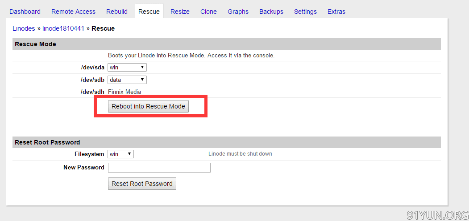Expand the /dev/sdb data dropdown

click(x=127, y=80)
